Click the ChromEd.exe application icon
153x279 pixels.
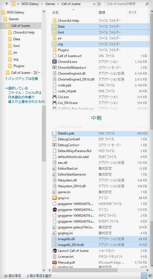55,62
